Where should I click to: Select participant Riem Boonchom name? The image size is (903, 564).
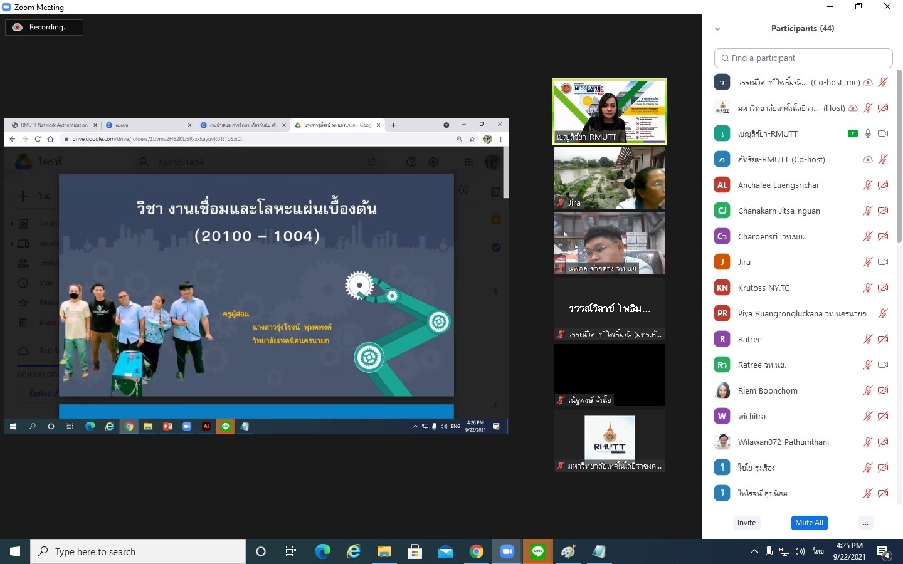point(768,390)
